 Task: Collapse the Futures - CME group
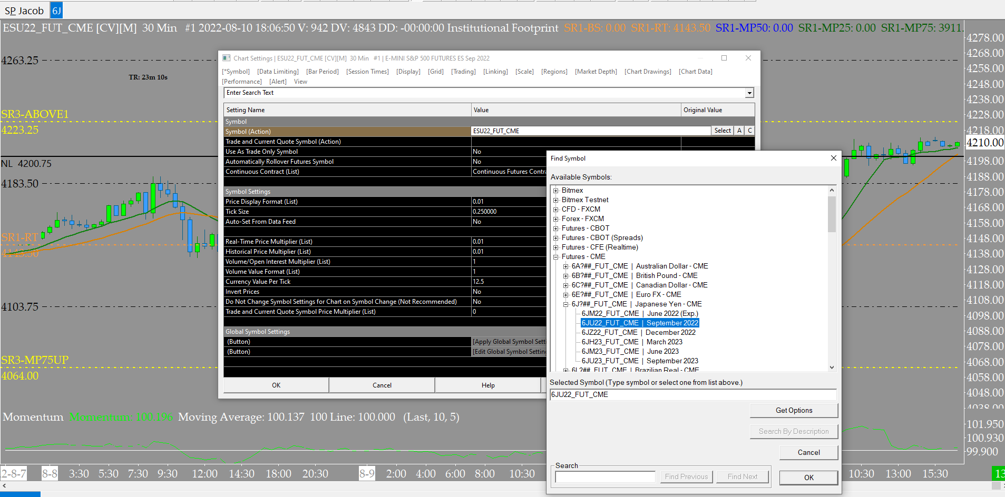[555, 257]
